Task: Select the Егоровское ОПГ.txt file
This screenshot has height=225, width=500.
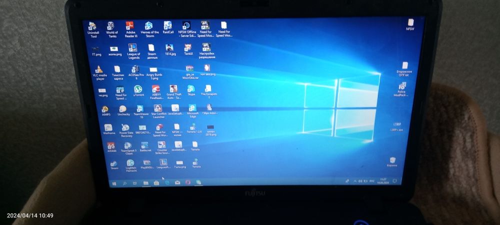Action: 404,69
